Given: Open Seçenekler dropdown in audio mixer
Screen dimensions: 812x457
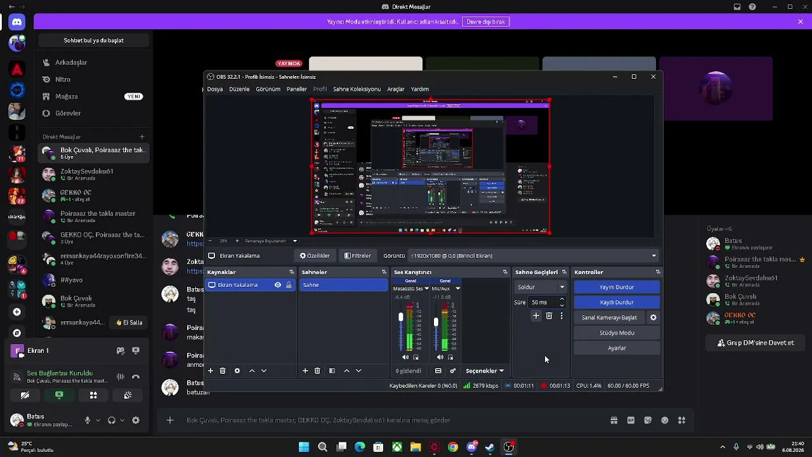Looking at the screenshot, I should [485, 371].
